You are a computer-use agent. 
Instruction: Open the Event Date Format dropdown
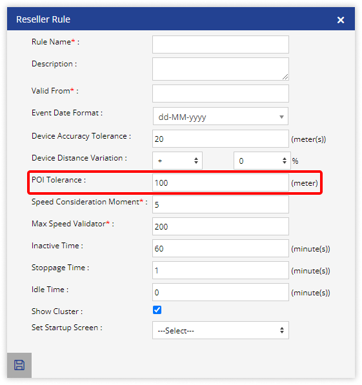click(x=221, y=116)
